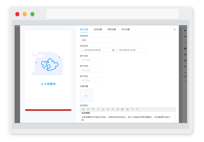Open font family option in rules editor

(x=93, y=109)
